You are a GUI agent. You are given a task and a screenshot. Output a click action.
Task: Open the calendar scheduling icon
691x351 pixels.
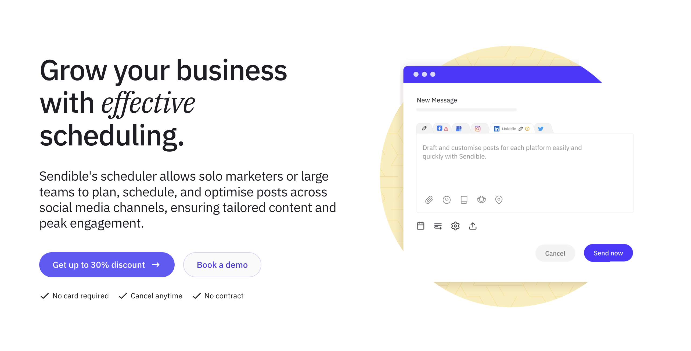tap(420, 225)
